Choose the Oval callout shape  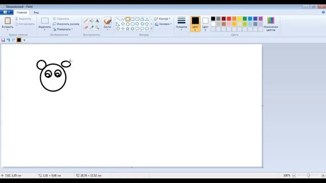pos(142,28)
